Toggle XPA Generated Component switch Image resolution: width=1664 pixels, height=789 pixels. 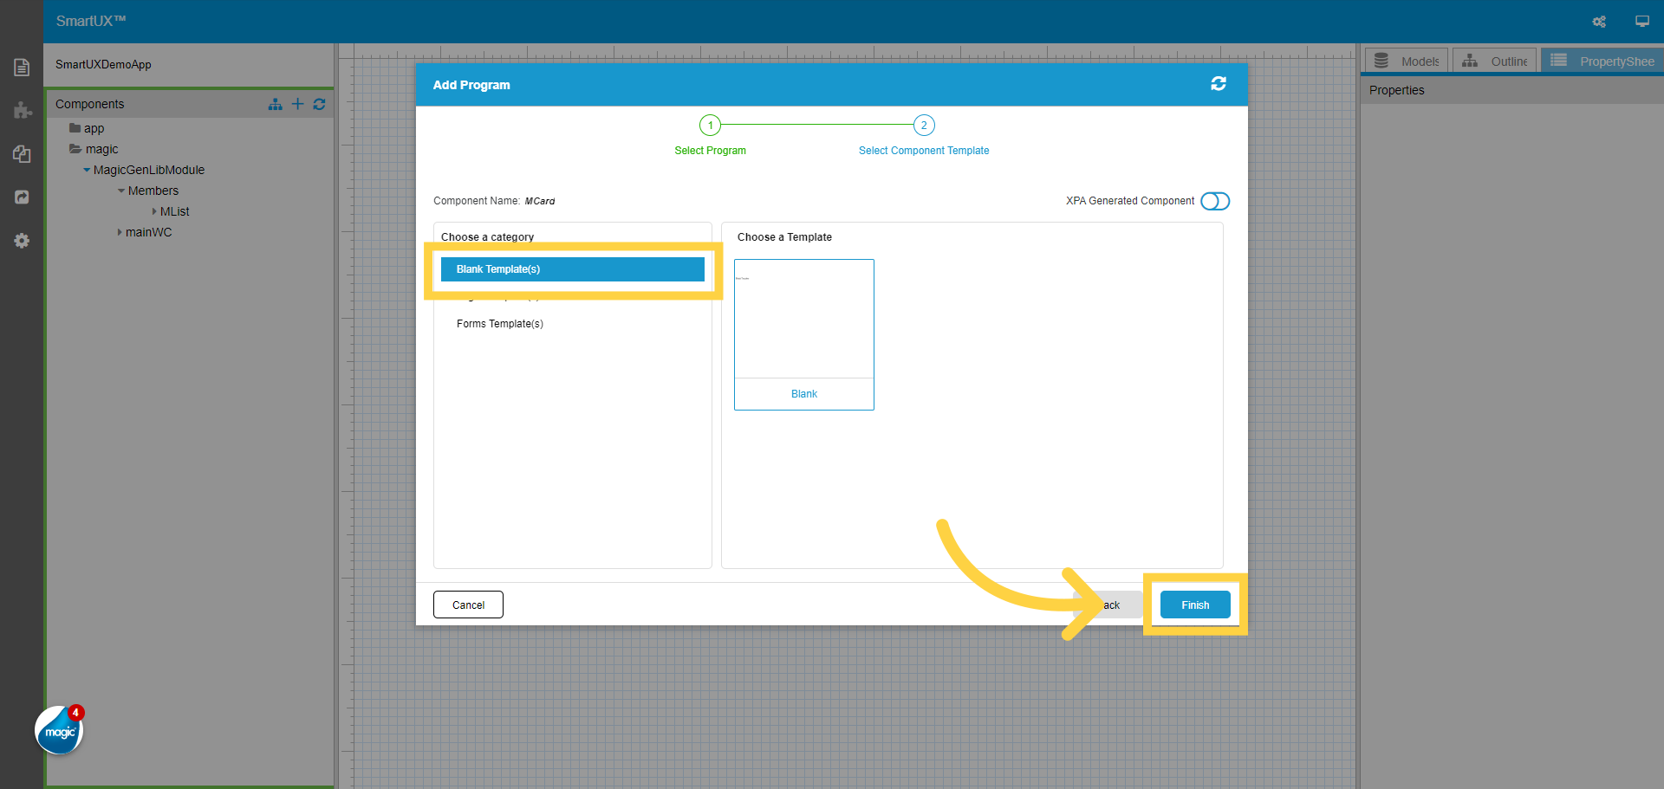pos(1215,201)
